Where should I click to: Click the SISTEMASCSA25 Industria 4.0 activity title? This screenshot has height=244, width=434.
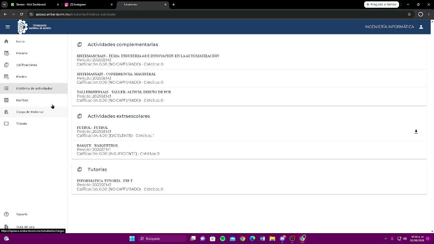(x=148, y=56)
